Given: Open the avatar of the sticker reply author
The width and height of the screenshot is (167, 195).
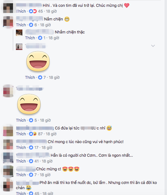Looking at the screenshot, I should click(19, 47).
